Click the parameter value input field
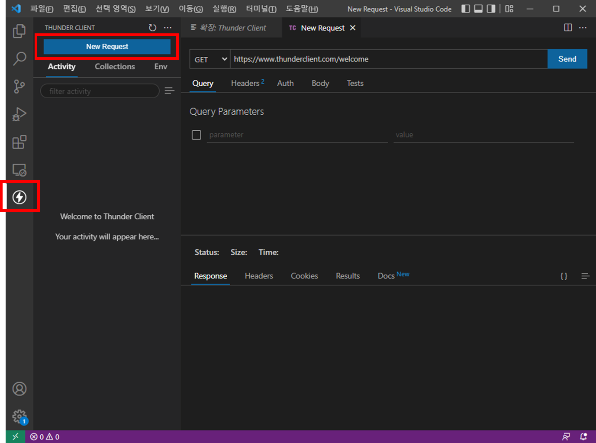The width and height of the screenshot is (596, 443). click(483, 135)
